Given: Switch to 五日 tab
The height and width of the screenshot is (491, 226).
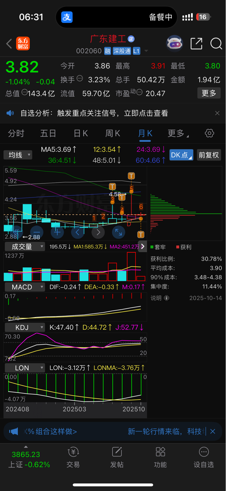Looking at the screenshot, I should (x=48, y=133).
